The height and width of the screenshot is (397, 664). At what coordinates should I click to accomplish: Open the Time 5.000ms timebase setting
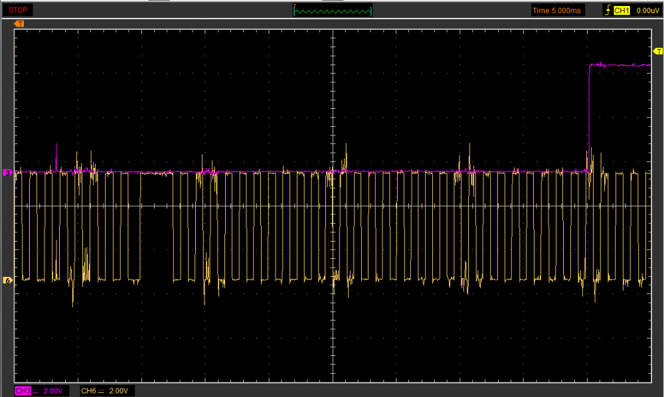pyautogui.click(x=558, y=10)
